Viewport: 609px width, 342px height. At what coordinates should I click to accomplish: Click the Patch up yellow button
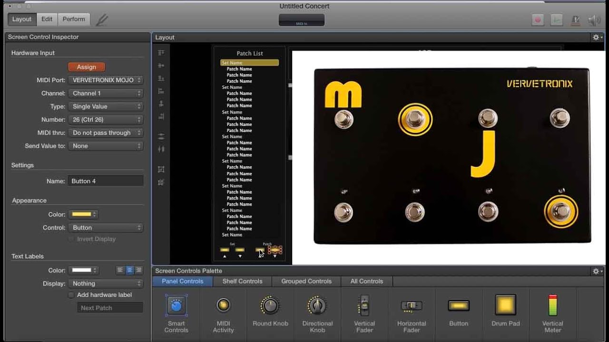click(260, 250)
